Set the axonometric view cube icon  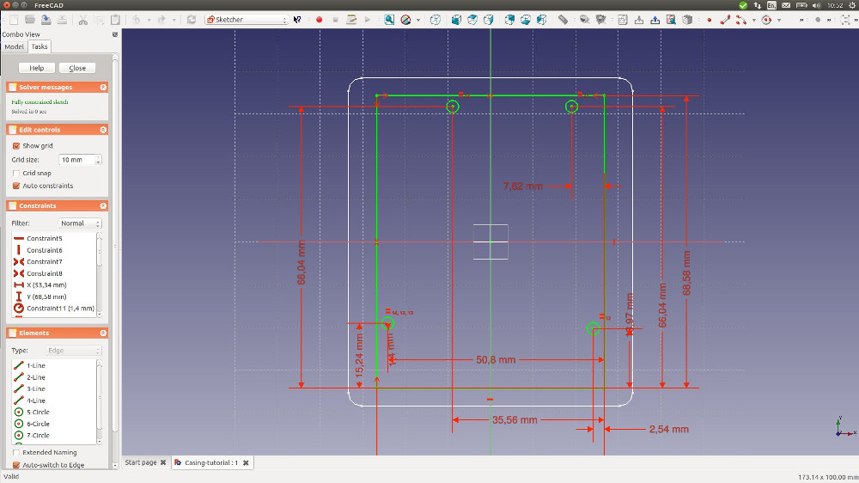tap(435, 20)
